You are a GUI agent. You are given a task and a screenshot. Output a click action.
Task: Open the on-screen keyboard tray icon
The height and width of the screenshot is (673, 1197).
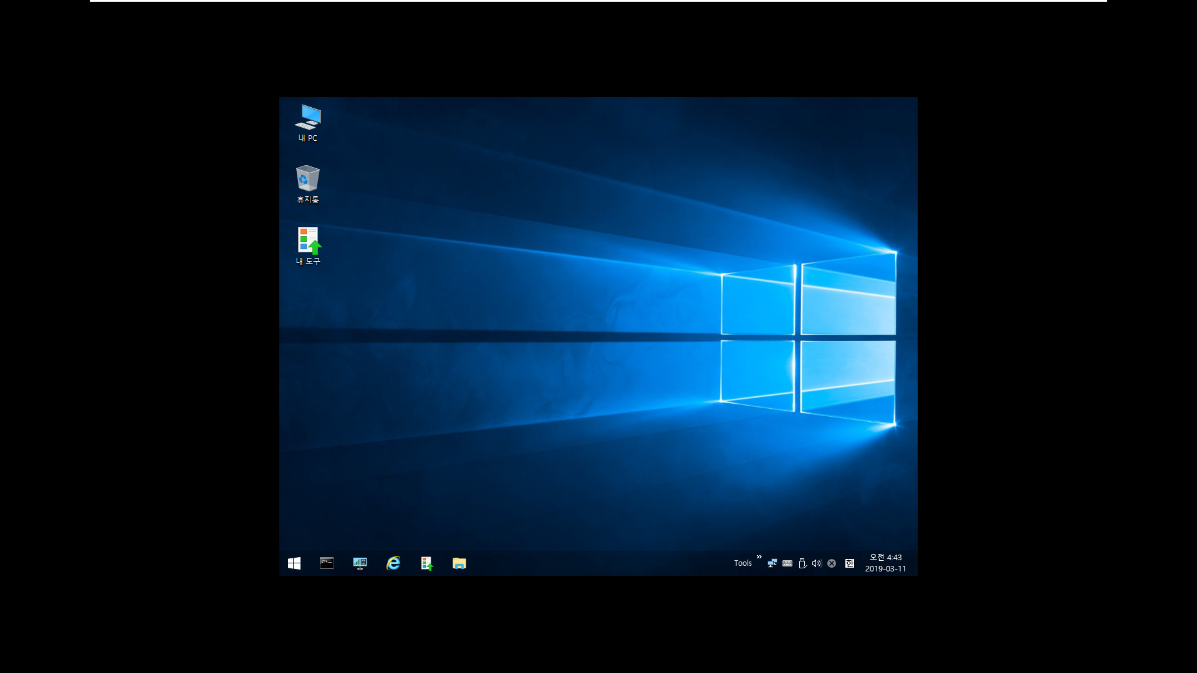point(787,563)
